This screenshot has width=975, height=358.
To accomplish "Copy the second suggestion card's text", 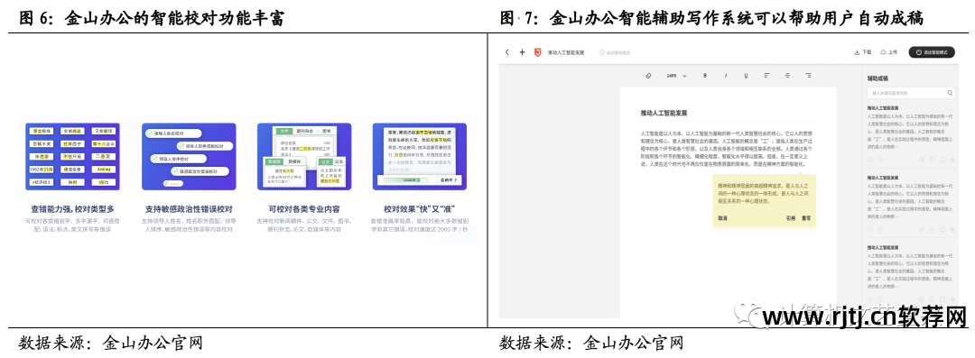I will click(922, 229).
